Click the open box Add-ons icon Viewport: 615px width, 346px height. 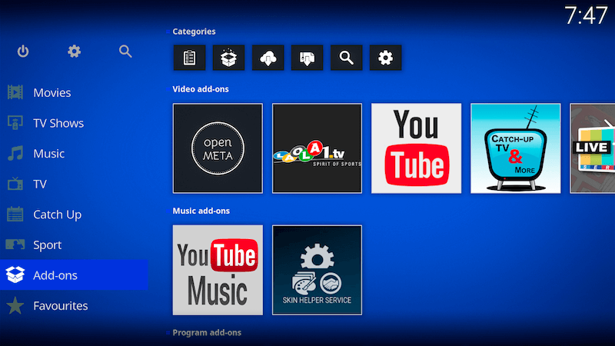pyautogui.click(x=15, y=274)
